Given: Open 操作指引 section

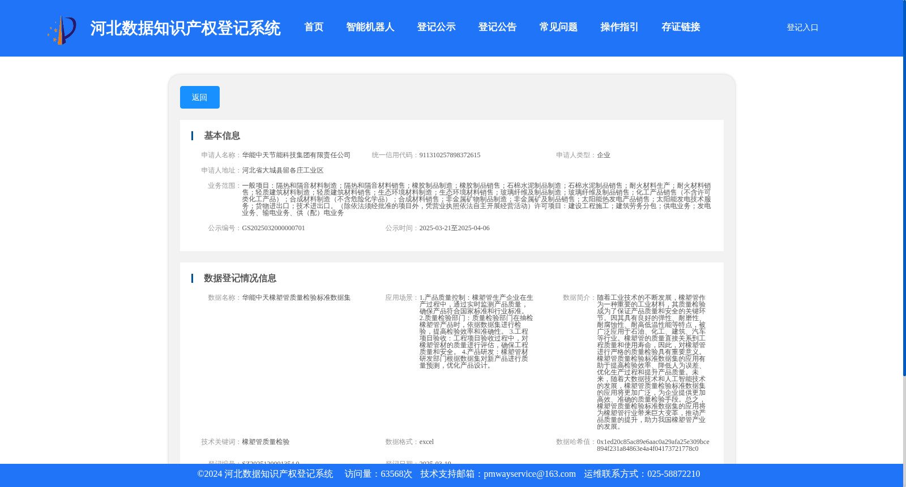Looking at the screenshot, I should 619,27.
